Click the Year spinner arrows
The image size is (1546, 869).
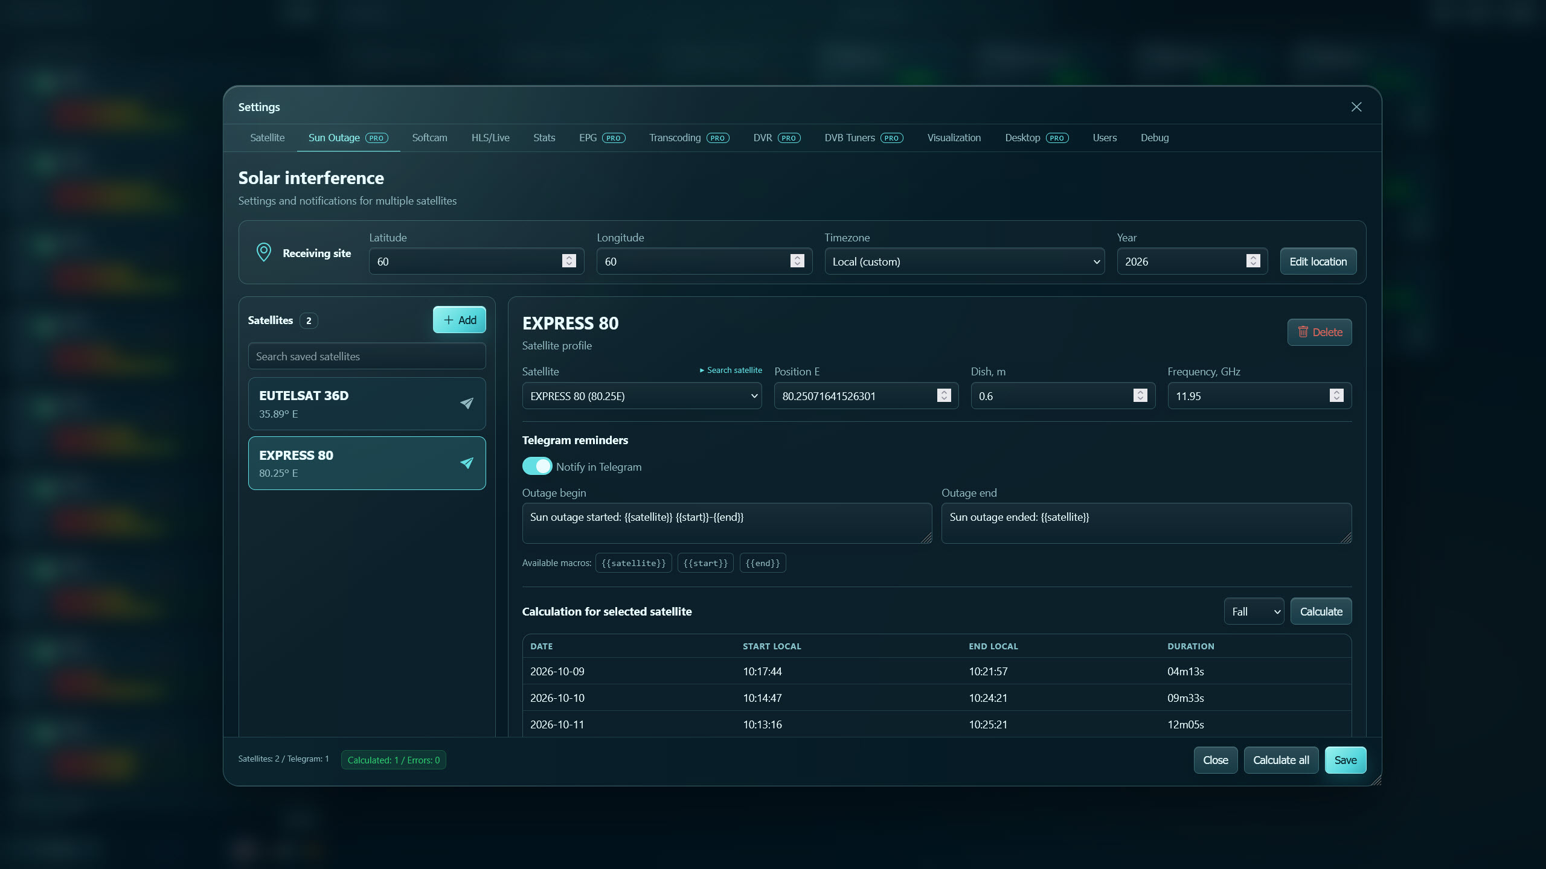(1253, 261)
